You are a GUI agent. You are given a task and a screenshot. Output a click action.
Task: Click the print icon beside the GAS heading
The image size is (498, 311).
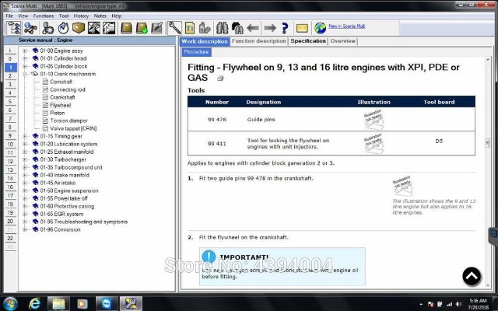[220, 78]
